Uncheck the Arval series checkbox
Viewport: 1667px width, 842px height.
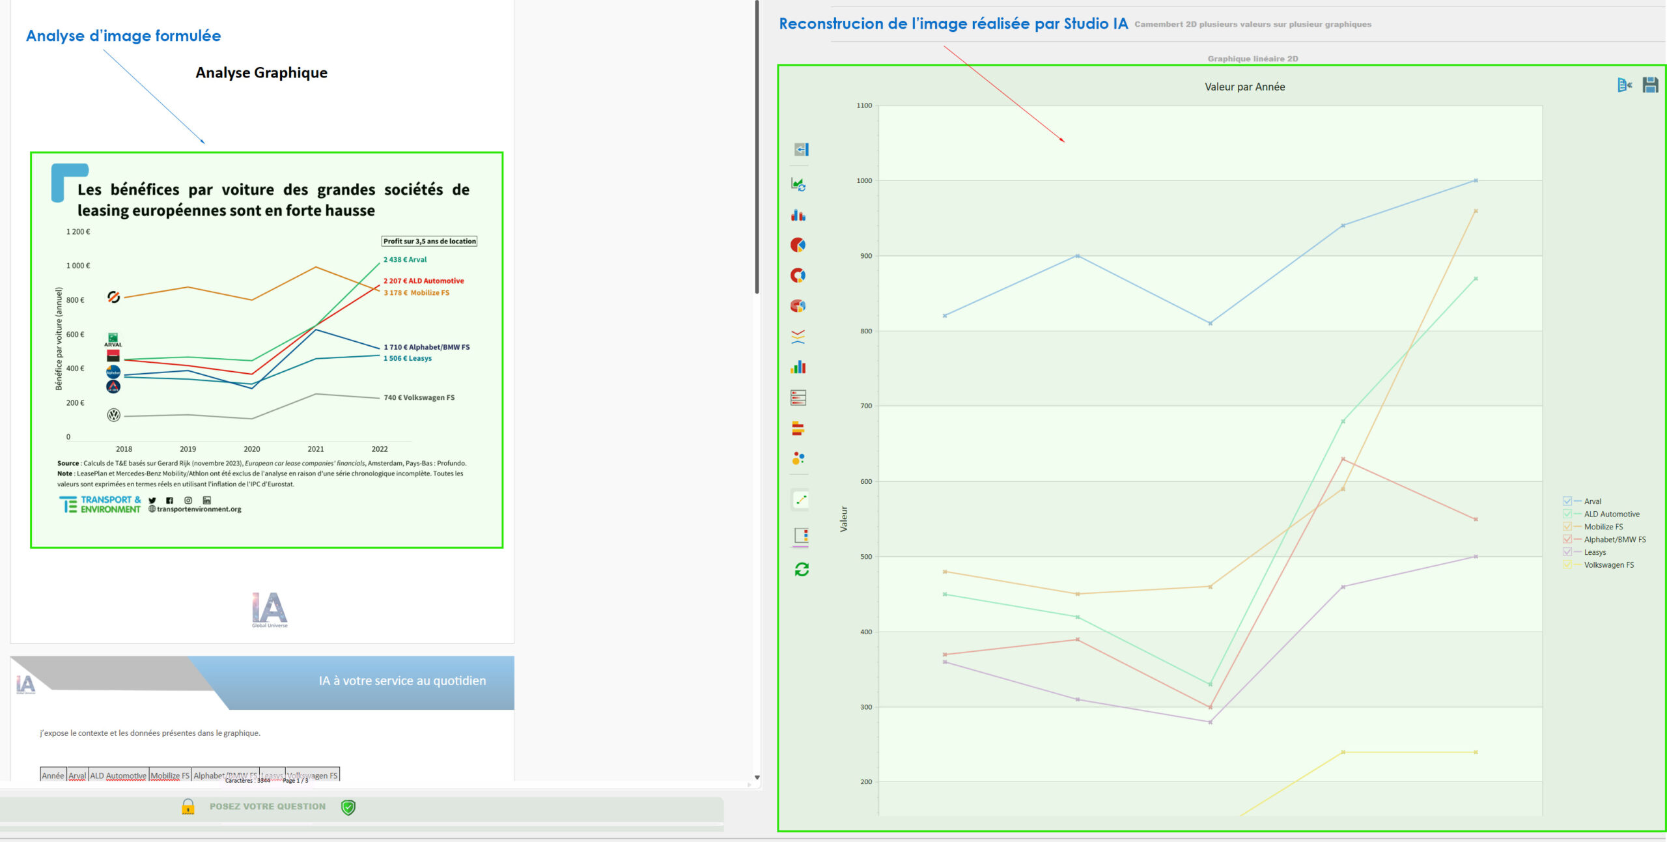tap(1567, 501)
